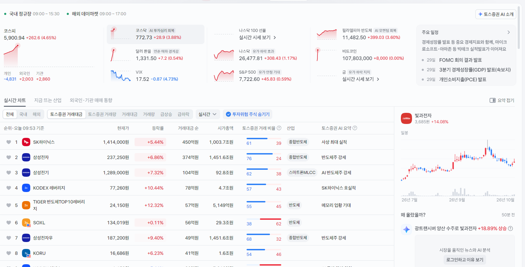The height and width of the screenshot is (267, 525).
Task: Open help icon beside 토스증권 거래 비율
Action: [x=279, y=128]
